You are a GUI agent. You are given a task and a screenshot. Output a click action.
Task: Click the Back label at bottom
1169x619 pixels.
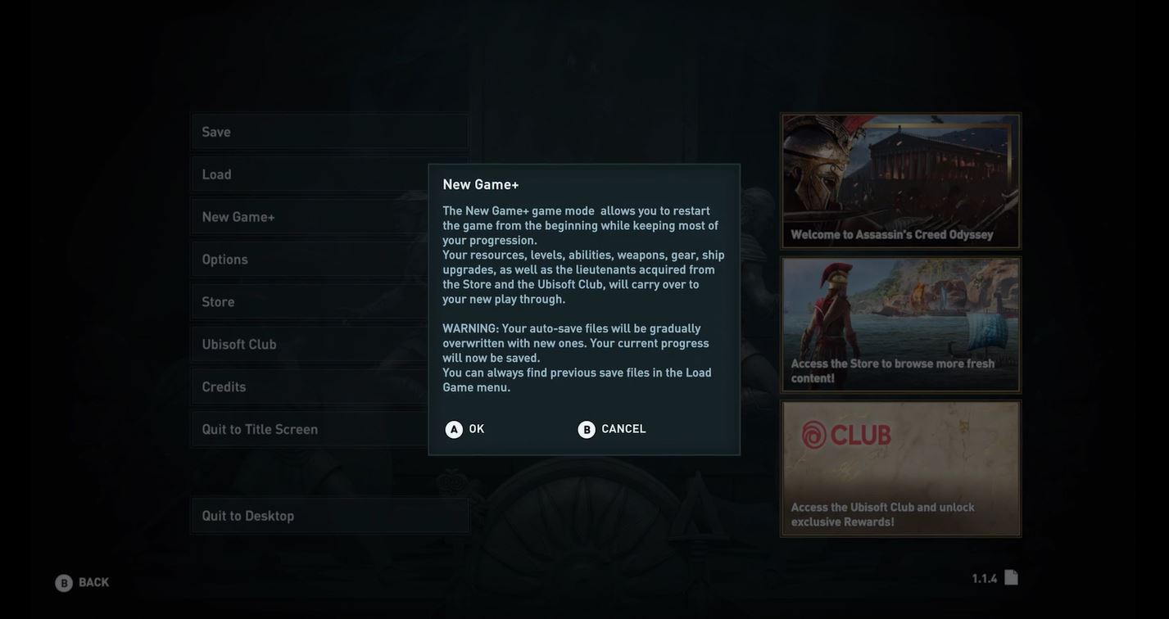(x=93, y=582)
